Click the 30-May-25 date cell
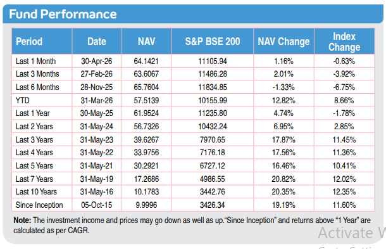 pos(96,113)
